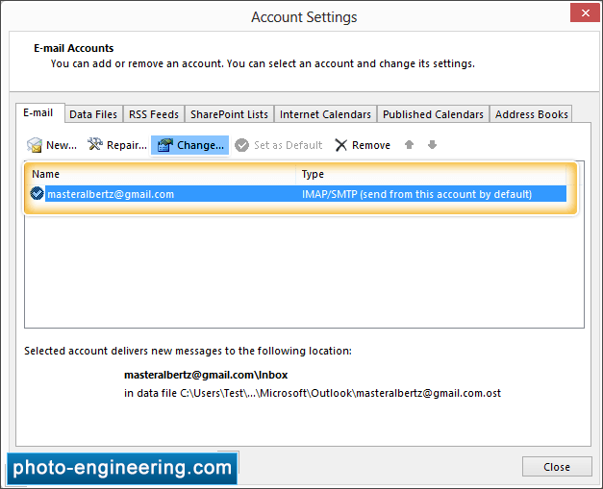Click the Remove text label
This screenshot has width=603, height=489.
tap(371, 145)
